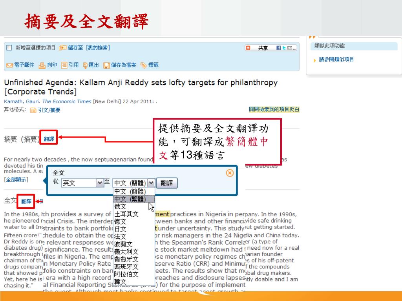The image size is (402, 301).
Task: Select 義大利文 from language list
Action: 134,252
